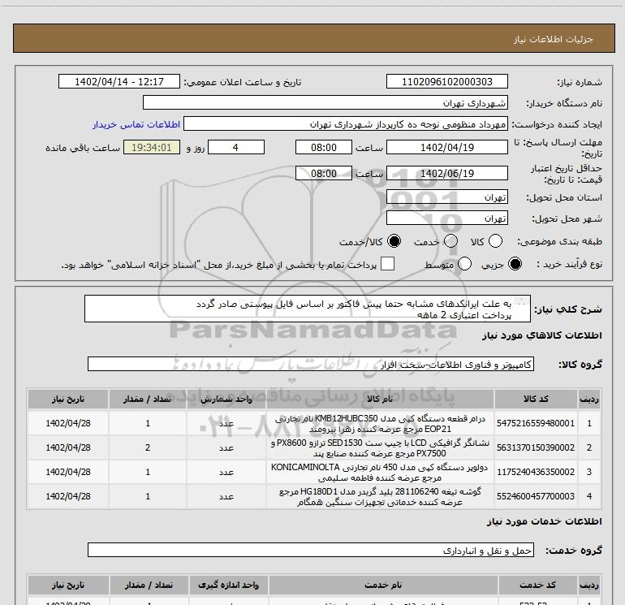Click the services table واحد اندازه گیری header
This screenshot has height=605, width=625.
228,585
